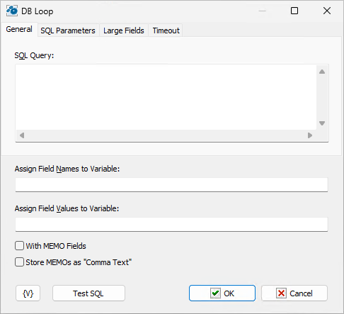
Task: Click the green checkmark on OK button
Action: pos(215,293)
